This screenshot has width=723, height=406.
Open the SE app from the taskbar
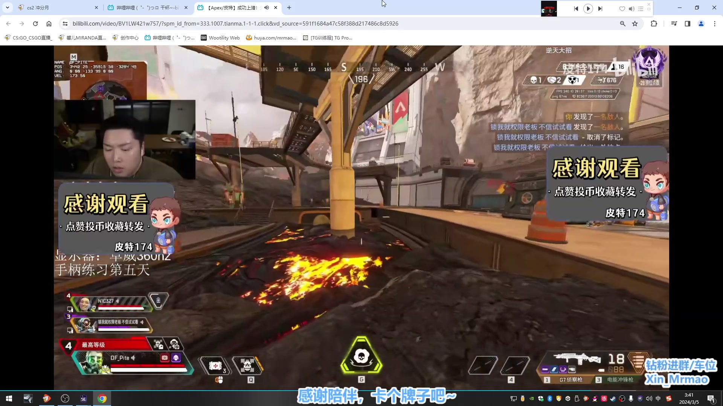tap(84, 398)
